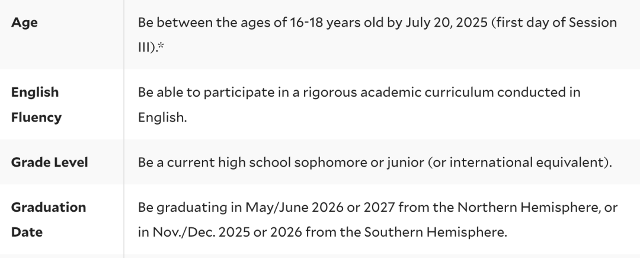
Task: Click the Grade Level row header
Action: [49, 163]
